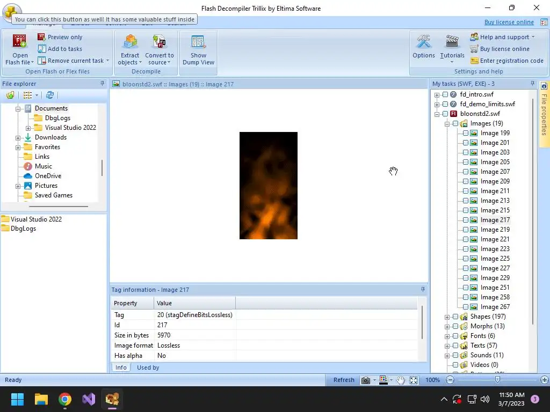This screenshot has height=412, width=550.
Task: Collapse the Images (19) node
Action: (x=447, y=124)
